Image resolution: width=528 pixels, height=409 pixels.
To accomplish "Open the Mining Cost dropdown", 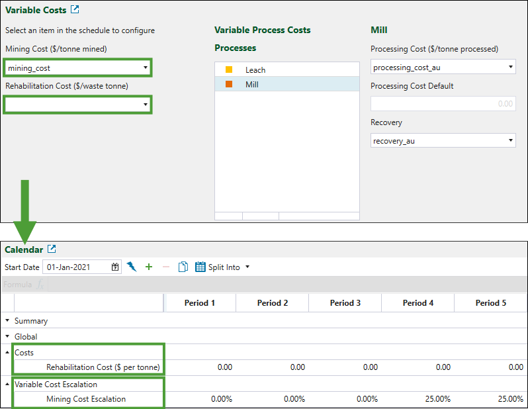I will click(145, 68).
